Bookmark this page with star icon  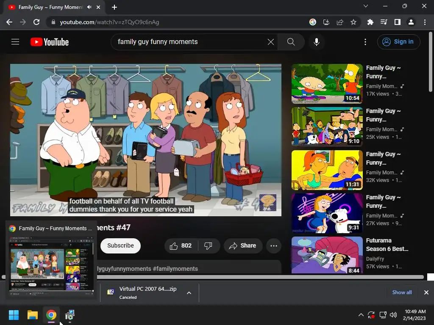(353, 22)
